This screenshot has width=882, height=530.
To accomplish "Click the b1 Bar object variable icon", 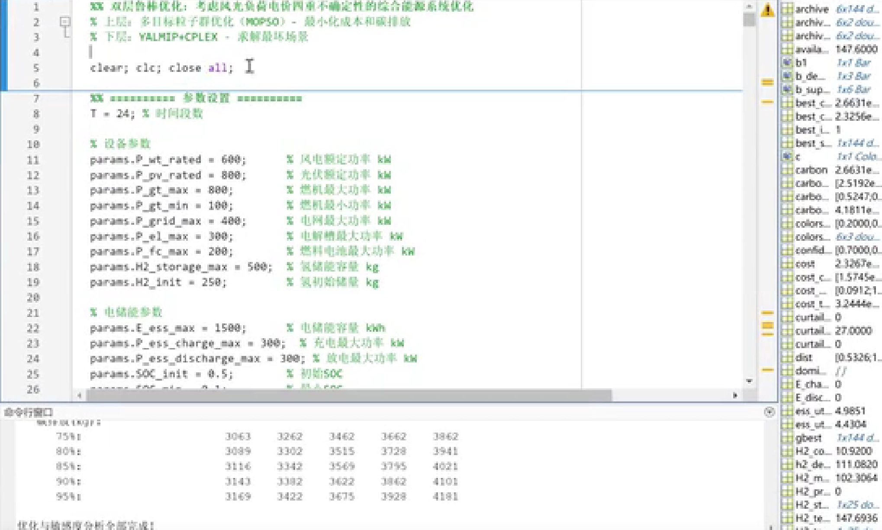I will [787, 62].
